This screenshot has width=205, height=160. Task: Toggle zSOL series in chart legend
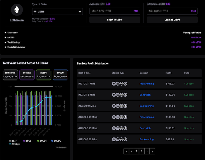(27, 141)
